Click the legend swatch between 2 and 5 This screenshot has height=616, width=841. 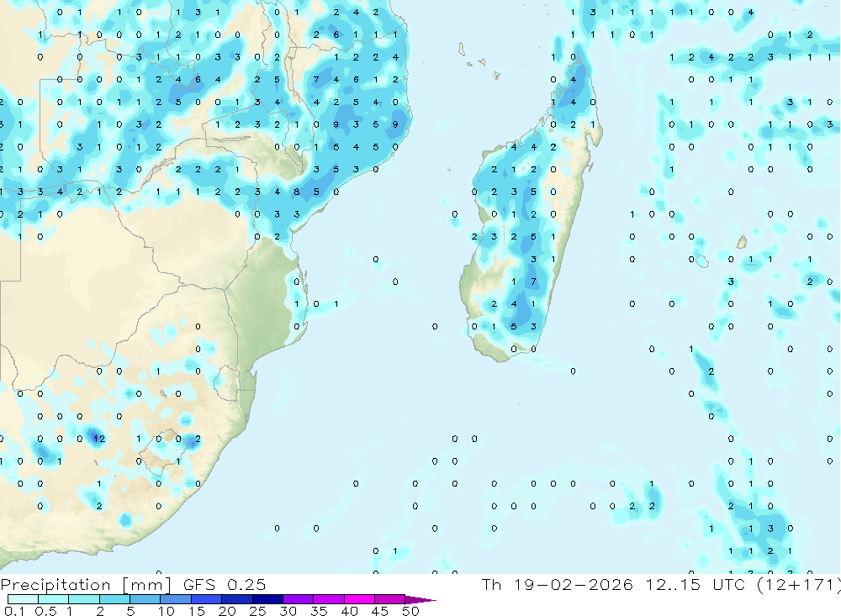[x=114, y=599]
